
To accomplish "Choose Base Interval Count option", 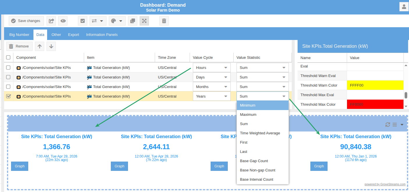I will pyautogui.click(x=262, y=180).
